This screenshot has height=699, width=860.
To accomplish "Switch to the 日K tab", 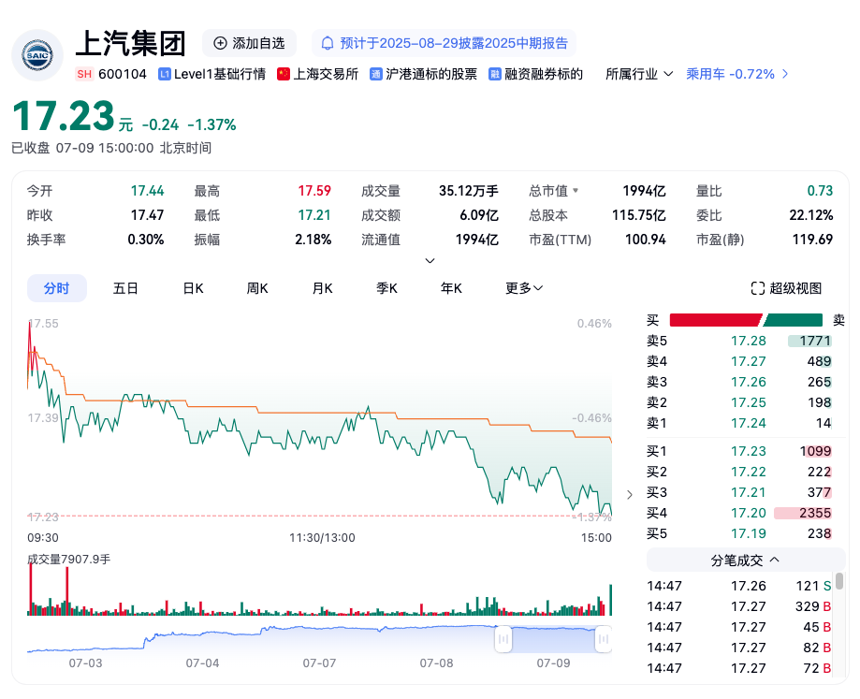I will pos(193,288).
